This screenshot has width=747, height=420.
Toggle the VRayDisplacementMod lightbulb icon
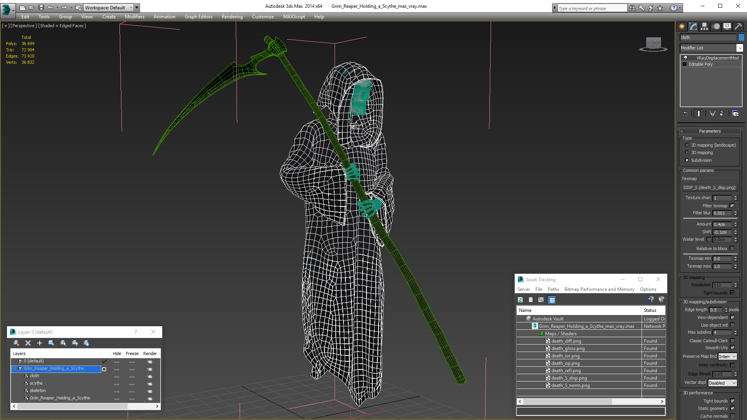click(x=686, y=58)
